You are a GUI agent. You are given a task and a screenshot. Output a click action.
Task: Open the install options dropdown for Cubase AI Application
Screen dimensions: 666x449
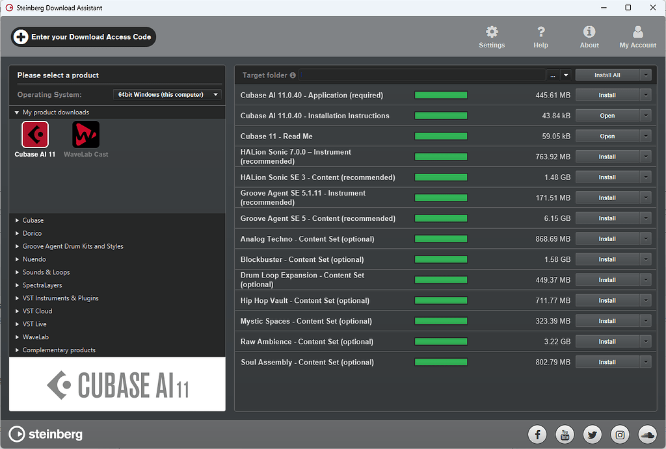click(x=645, y=94)
